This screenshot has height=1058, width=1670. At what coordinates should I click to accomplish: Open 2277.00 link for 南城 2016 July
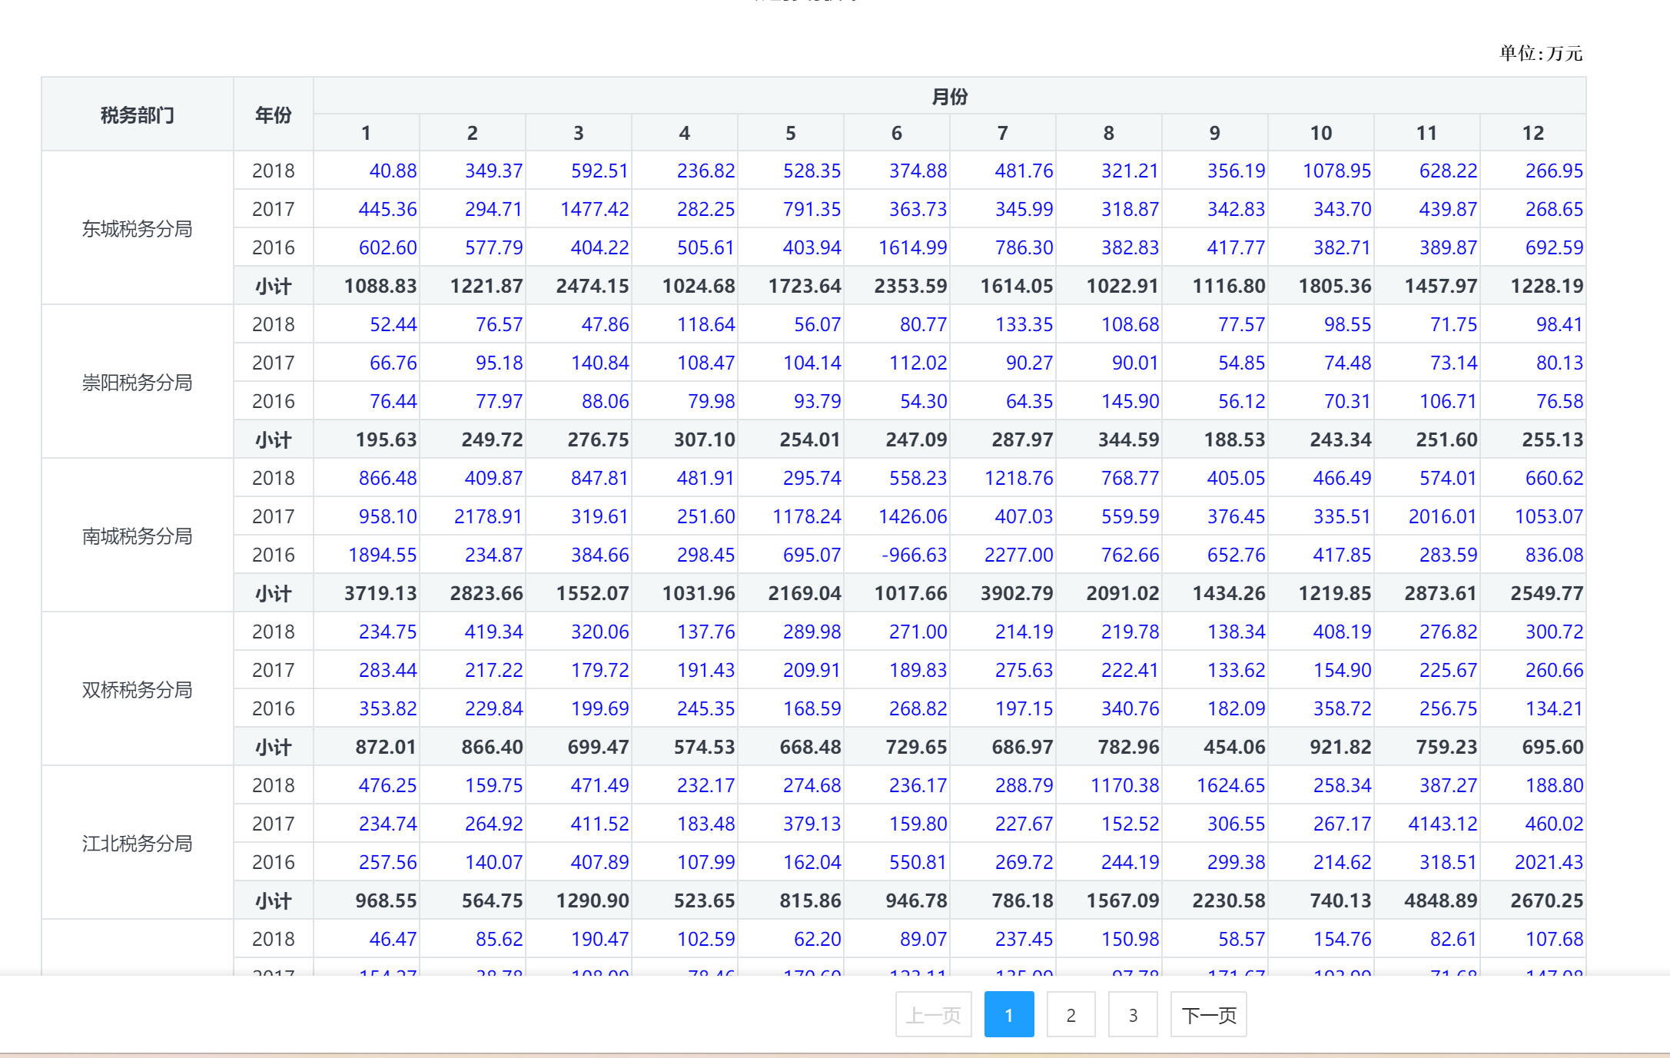[x=1018, y=555]
